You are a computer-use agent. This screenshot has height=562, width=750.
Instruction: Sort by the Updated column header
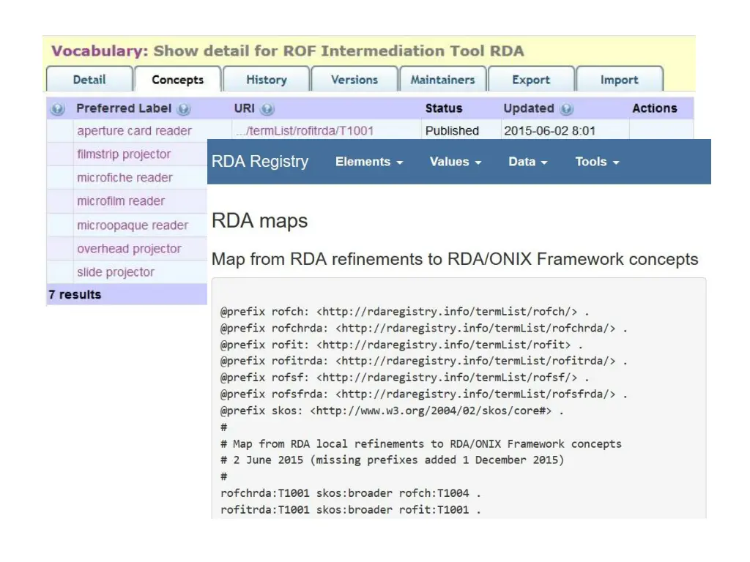529,108
